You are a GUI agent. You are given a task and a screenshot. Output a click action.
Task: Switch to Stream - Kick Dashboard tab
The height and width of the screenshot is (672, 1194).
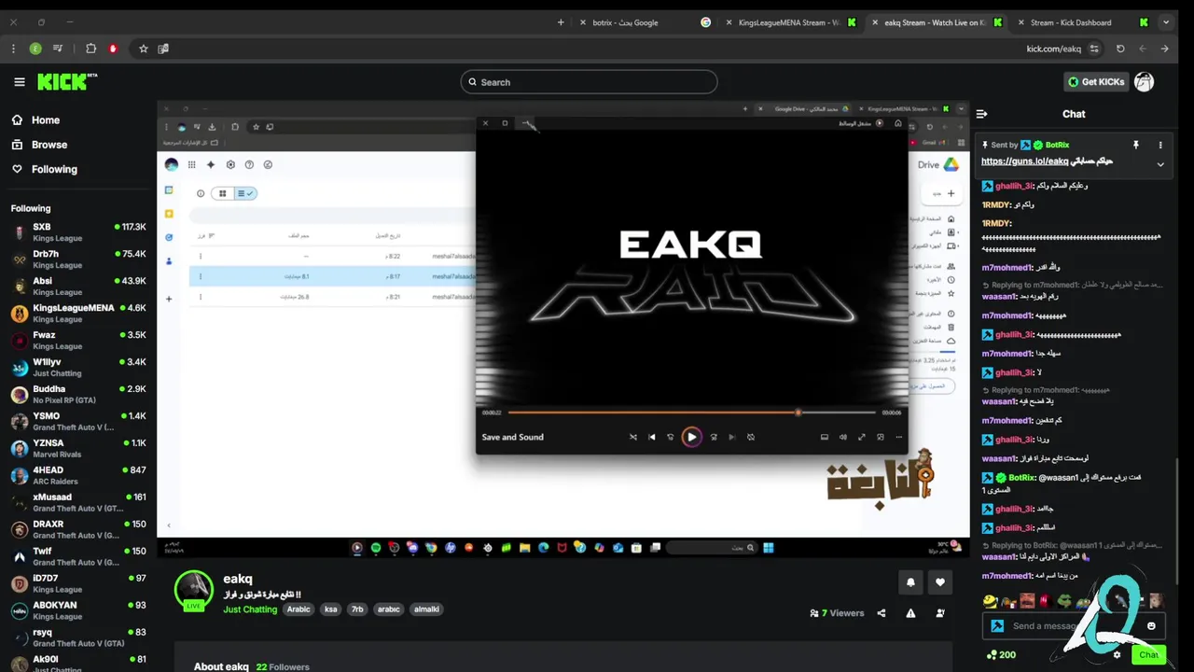click(1080, 22)
